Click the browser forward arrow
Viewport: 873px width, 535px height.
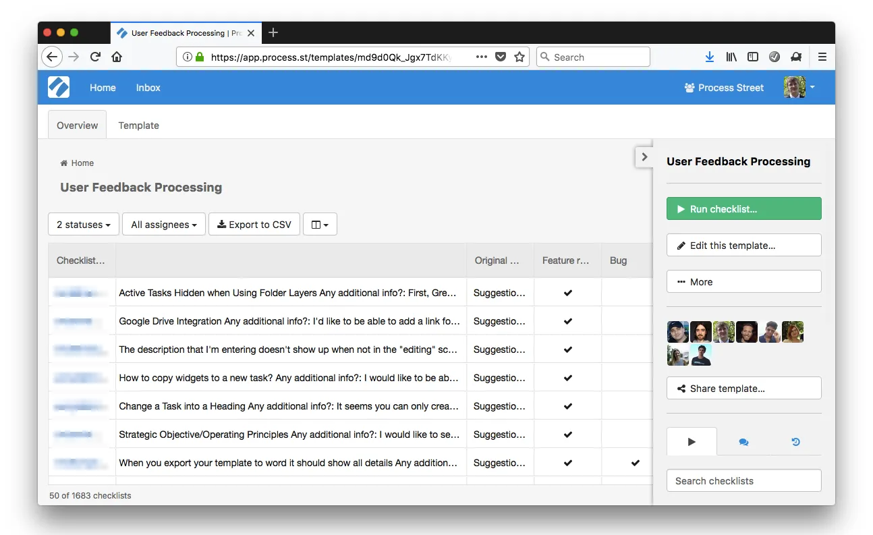74,57
